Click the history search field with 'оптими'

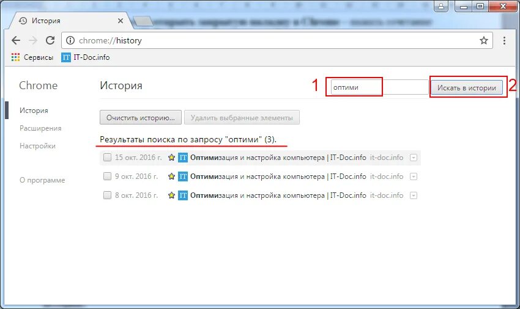tap(379, 87)
